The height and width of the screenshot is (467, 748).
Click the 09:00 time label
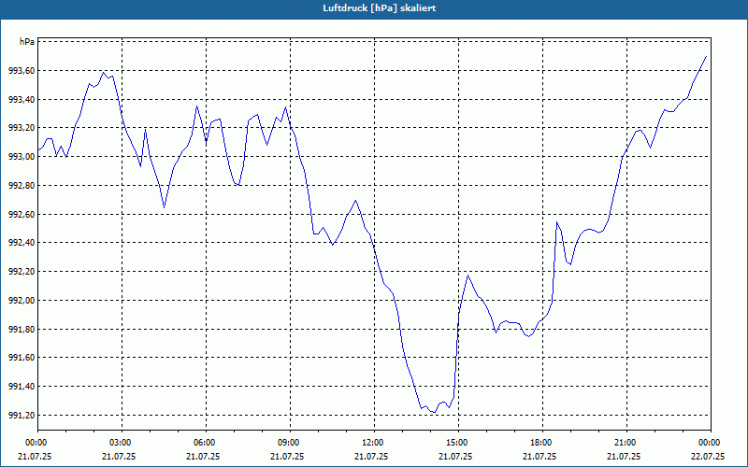tap(290, 443)
